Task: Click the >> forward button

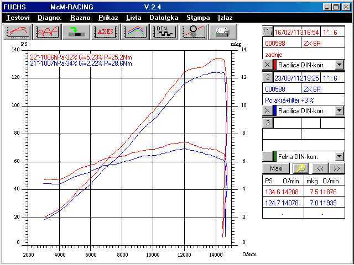Action: 336,168
